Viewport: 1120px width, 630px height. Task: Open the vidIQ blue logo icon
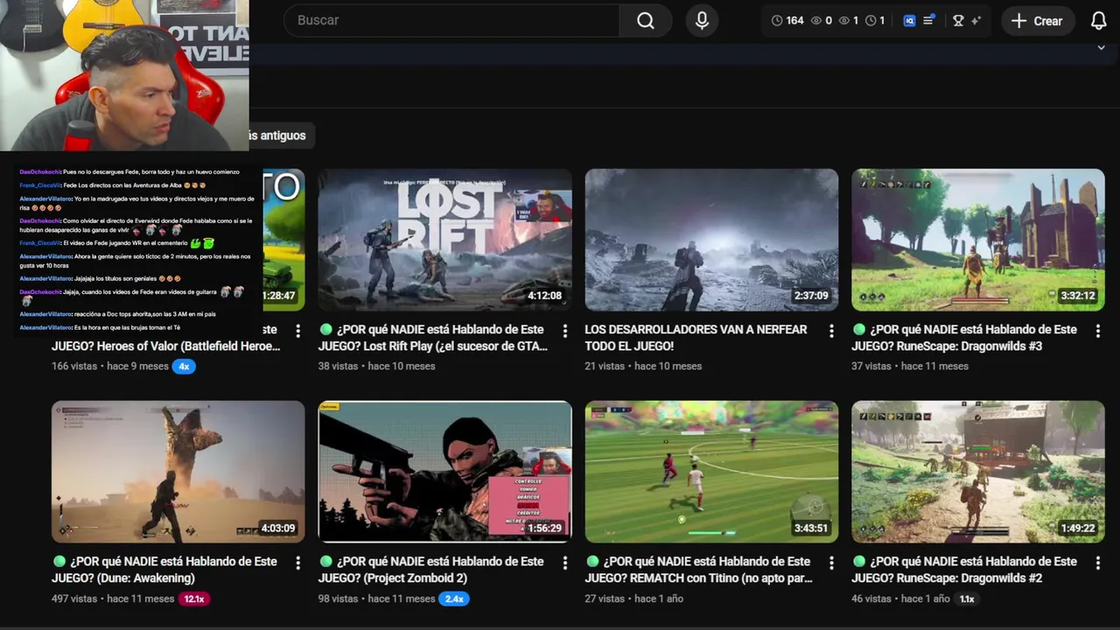(909, 21)
